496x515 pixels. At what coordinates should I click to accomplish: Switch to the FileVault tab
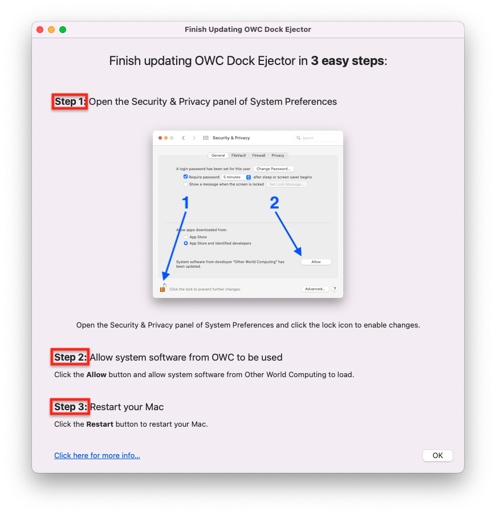(x=238, y=156)
